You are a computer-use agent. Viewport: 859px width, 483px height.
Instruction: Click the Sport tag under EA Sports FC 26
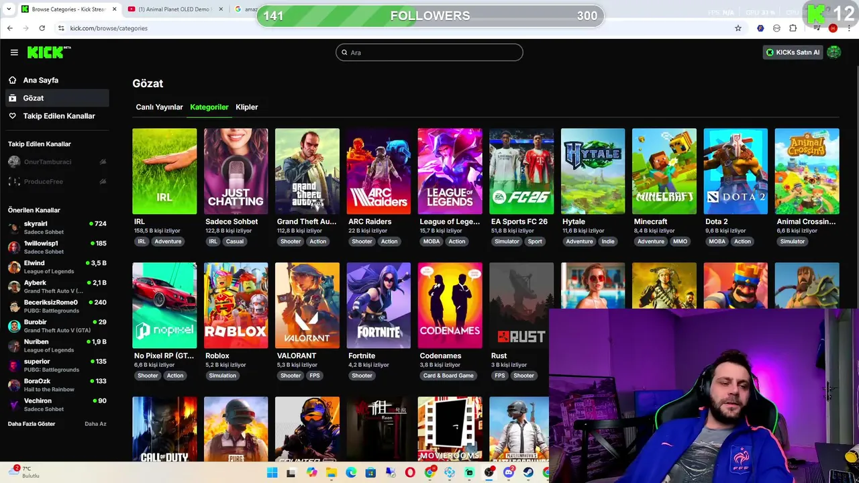click(x=535, y=241)
